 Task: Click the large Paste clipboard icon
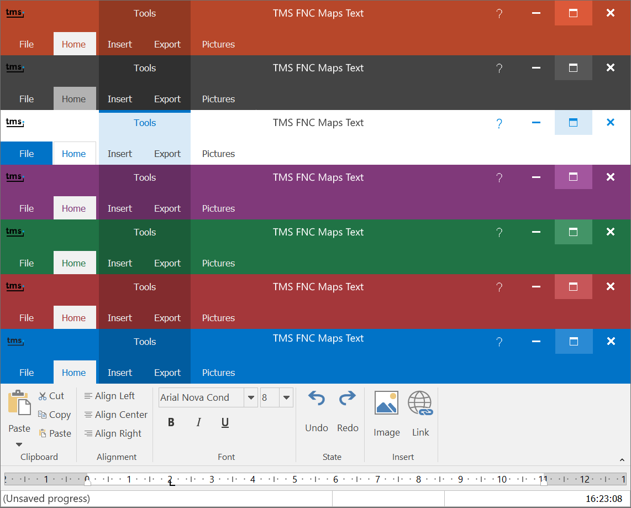point(19,402)
